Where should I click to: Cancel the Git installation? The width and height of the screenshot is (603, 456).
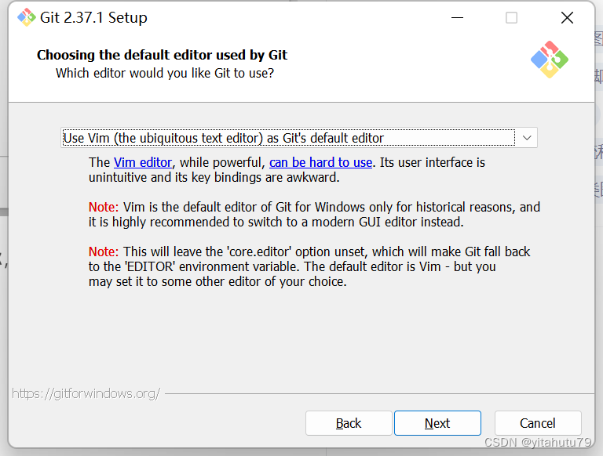point(538,423)
